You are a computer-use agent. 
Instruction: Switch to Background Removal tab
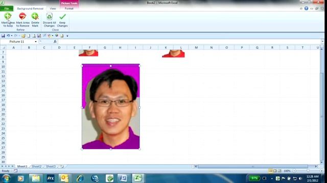30,9
